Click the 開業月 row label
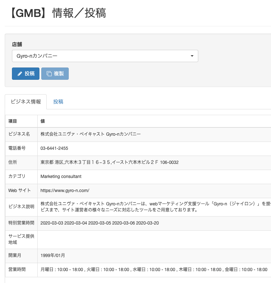This screenshot has width=271, height=283. point(15,256)
